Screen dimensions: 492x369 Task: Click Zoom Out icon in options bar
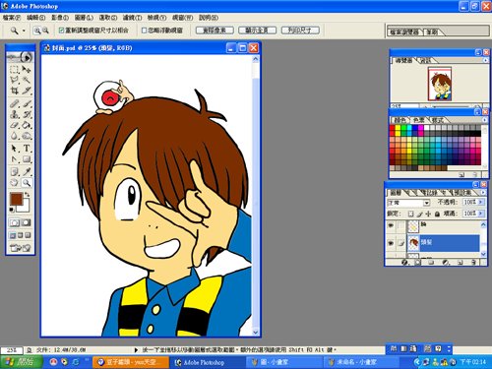45,31
